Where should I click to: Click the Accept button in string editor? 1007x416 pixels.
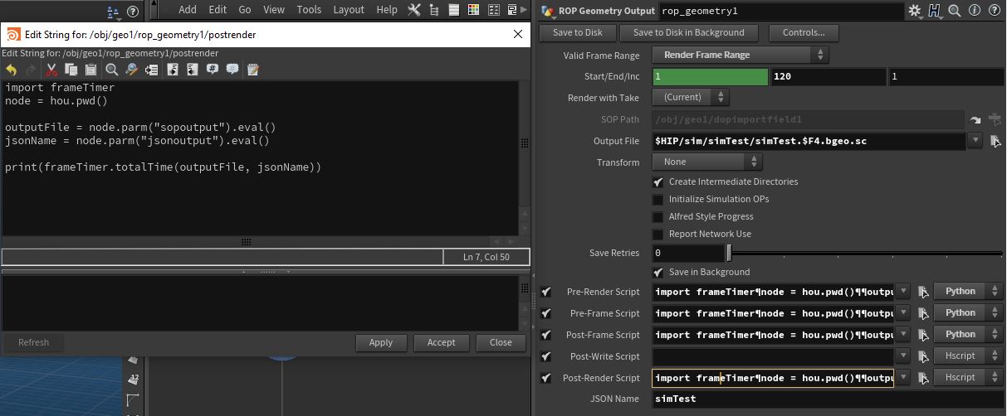coord(441,342)
